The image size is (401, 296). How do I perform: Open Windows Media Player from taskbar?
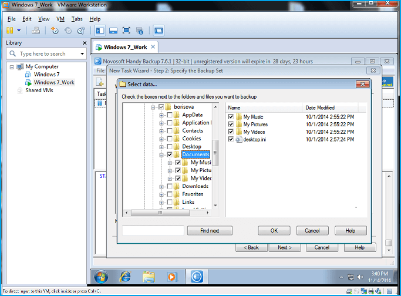click(x=173, y=277)
